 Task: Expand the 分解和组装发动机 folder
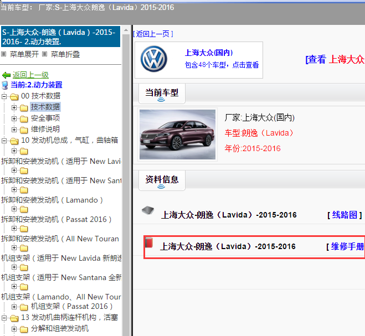(14, 329)
